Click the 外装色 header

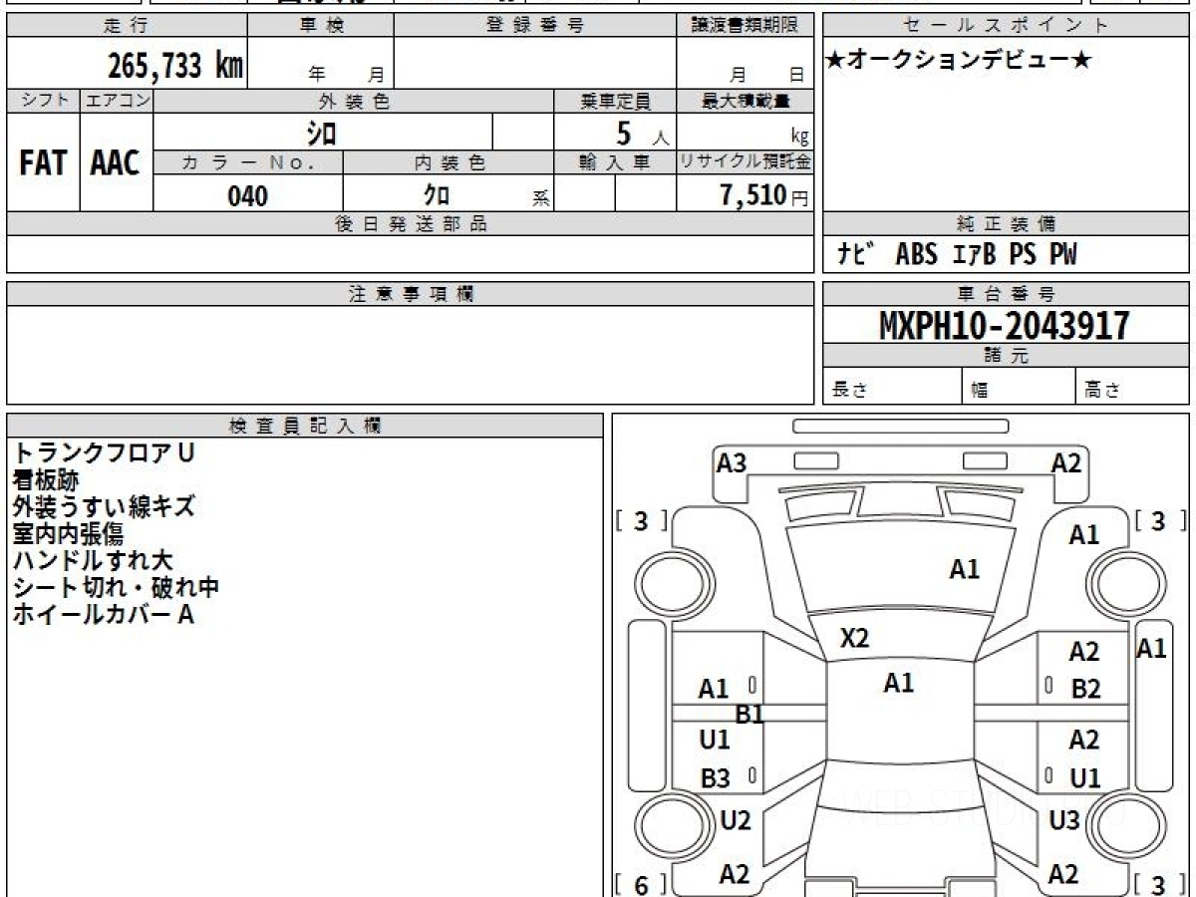coord(354,101)
